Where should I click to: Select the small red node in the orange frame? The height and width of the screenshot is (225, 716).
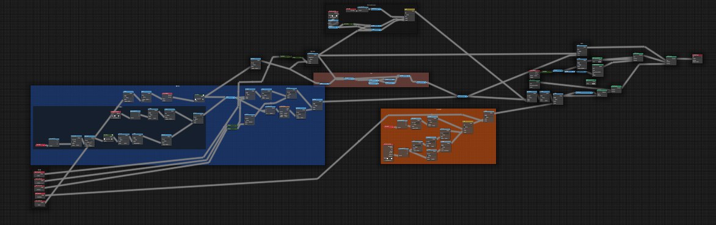click(x=389, y=126)
